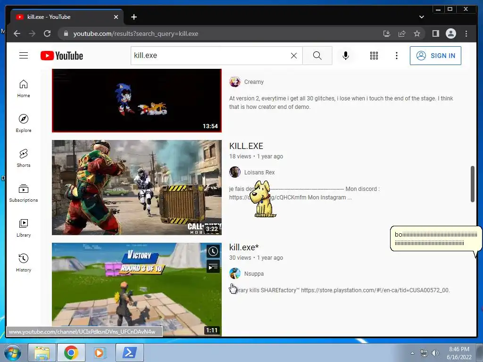Open Explore in sidebar

(x=24, y=123)
